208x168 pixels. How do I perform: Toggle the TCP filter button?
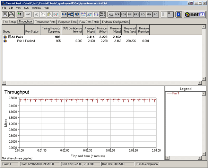click(x=117, y=14)
